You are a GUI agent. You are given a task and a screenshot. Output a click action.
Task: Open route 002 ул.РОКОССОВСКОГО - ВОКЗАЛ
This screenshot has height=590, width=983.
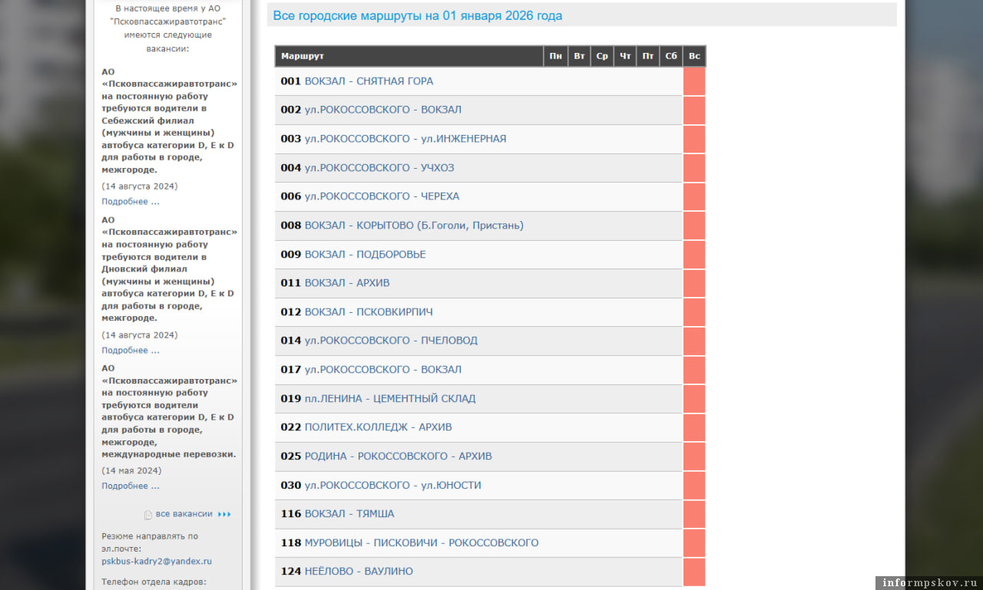pos(383,110)
